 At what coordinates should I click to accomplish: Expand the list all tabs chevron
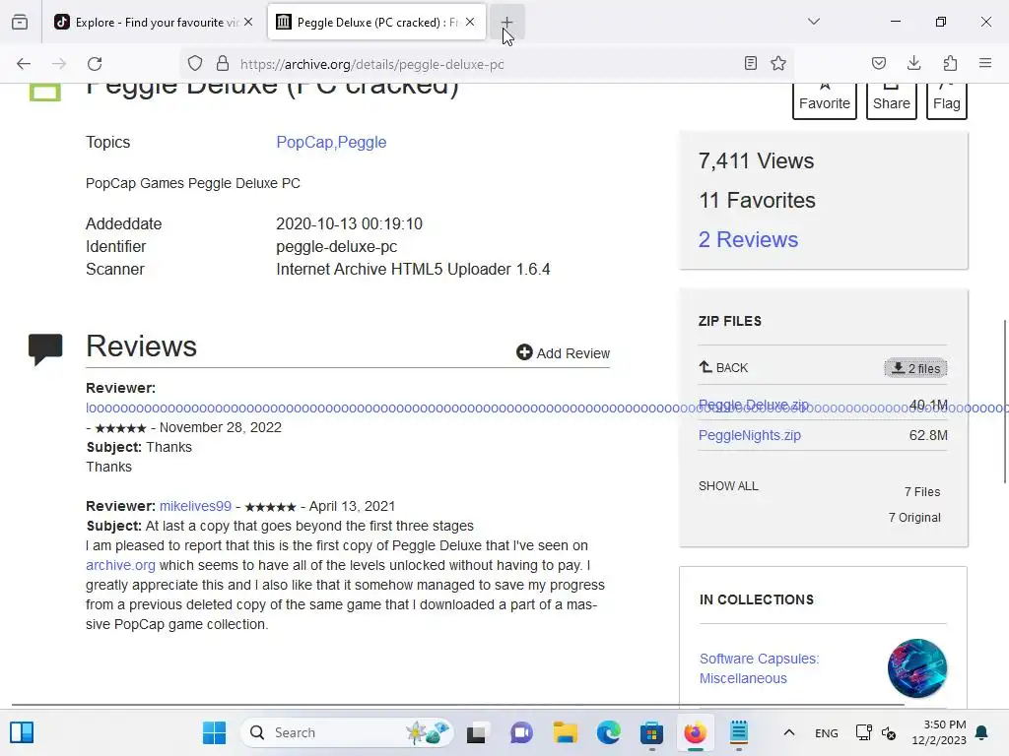tap(814, 22)
